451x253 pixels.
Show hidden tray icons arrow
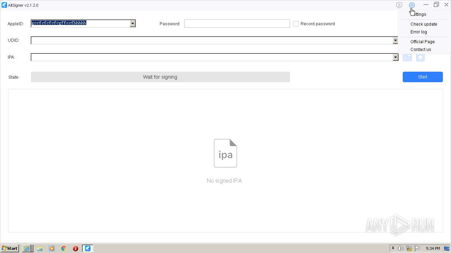pyautogui.click(x=393, y=248)
